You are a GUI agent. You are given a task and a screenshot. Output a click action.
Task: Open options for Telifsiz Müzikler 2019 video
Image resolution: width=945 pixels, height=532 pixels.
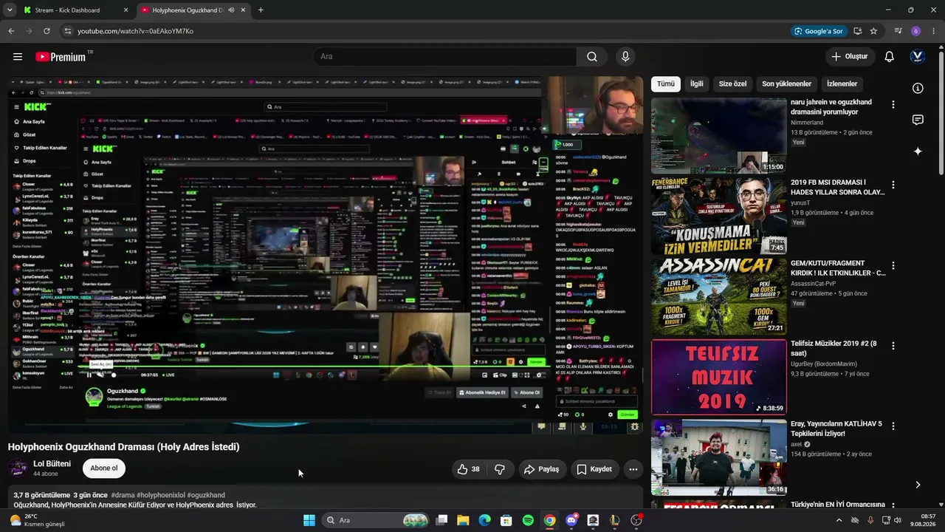click(x=893, y=347)
